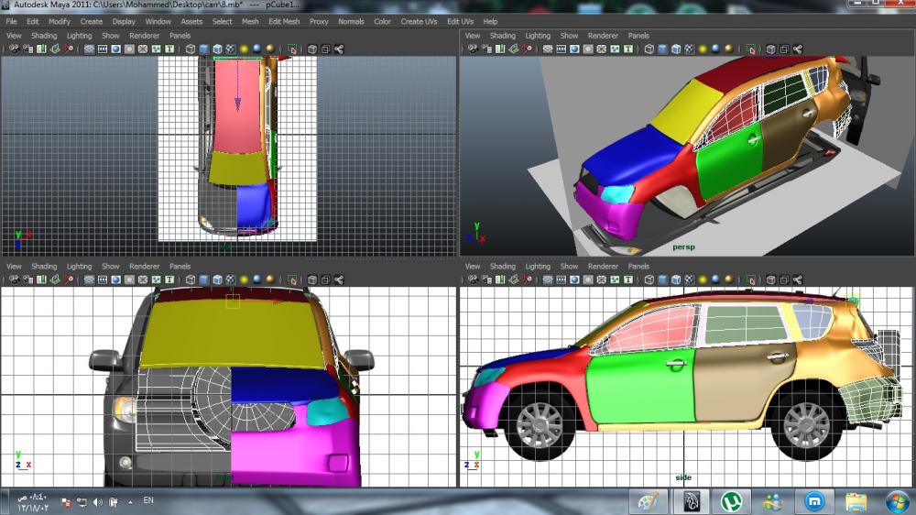Click the Windows Start orb button
The width and height of the screenshot is (916, 515).
[897, 501]
